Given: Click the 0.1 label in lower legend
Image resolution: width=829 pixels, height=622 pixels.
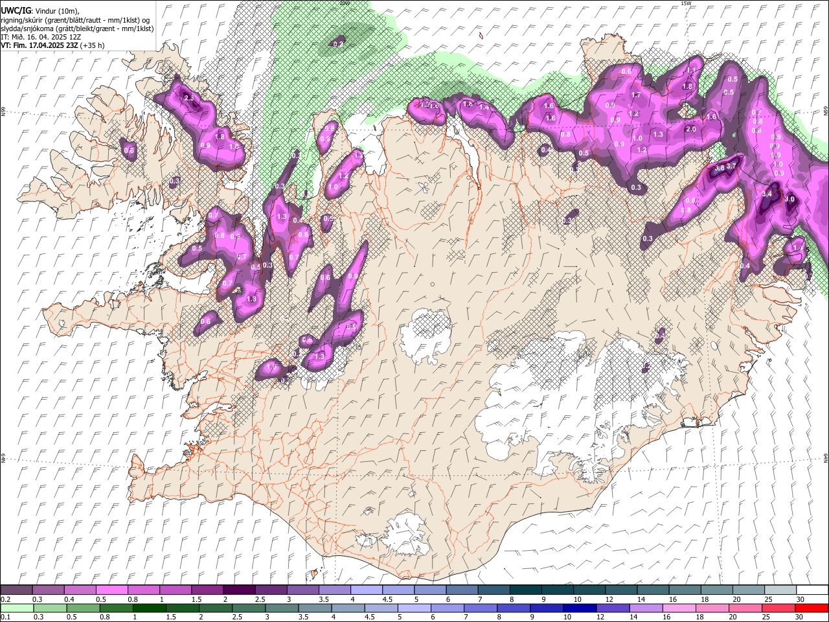Looking at the screenshot, I should (x=5, y=617).
